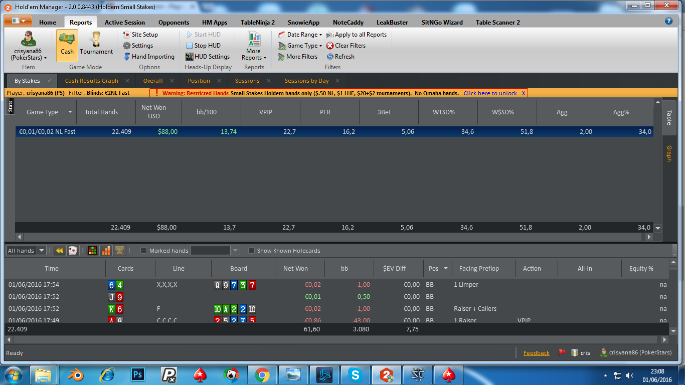Click scroll down arrow of hands list
Screen dimensions: 685x385
point(673,331)
